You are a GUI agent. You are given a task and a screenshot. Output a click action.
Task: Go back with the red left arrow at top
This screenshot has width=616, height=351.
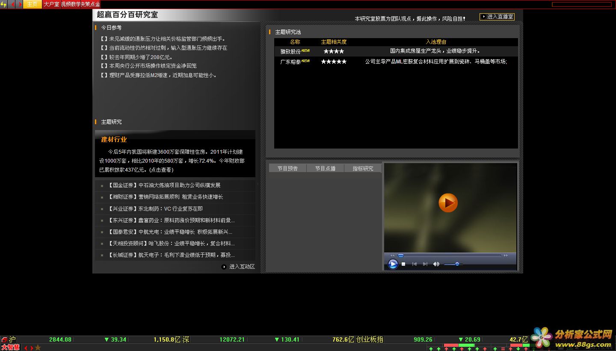point(13,4)
